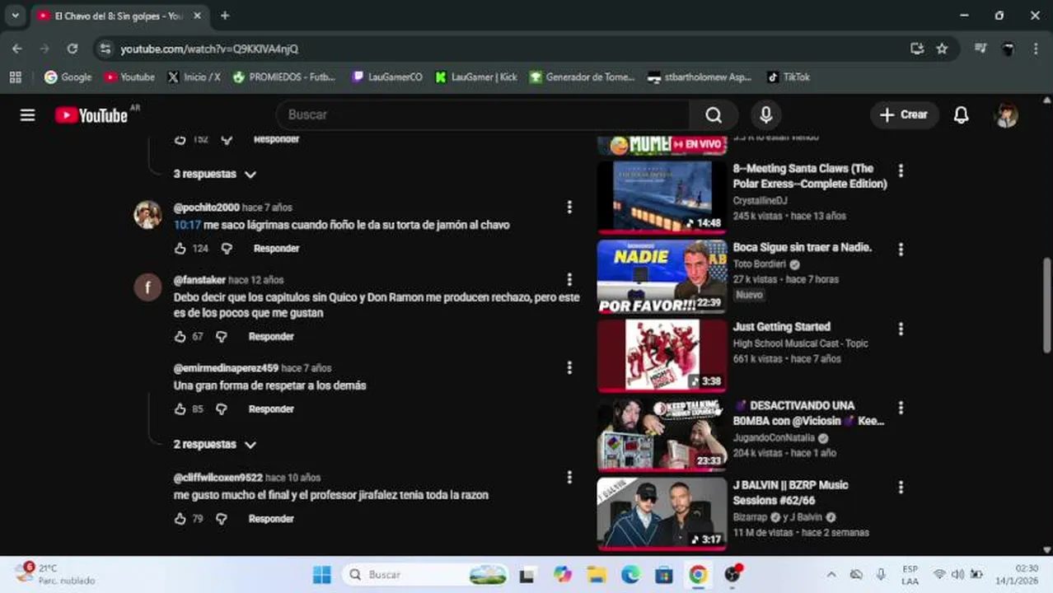This screenshot has height=593, width=1053.
Task: Open options menu for @emirmedinaperez459 comment
Action: pyautogui.click(x=569, y=367)
